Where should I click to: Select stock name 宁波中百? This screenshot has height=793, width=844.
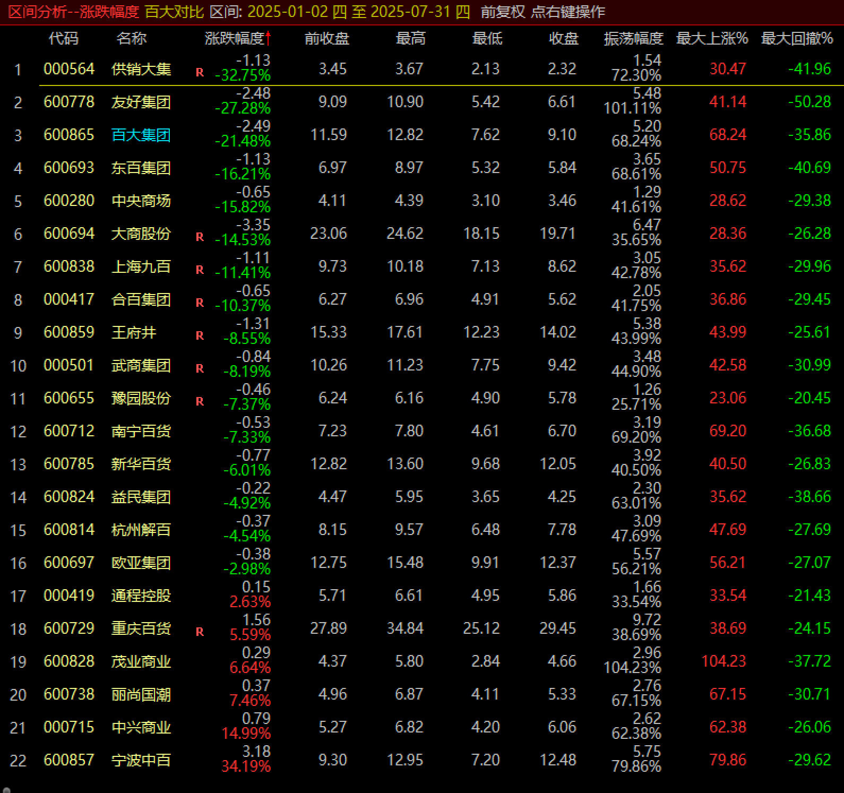pyautogui.click(x=141, y=760)
